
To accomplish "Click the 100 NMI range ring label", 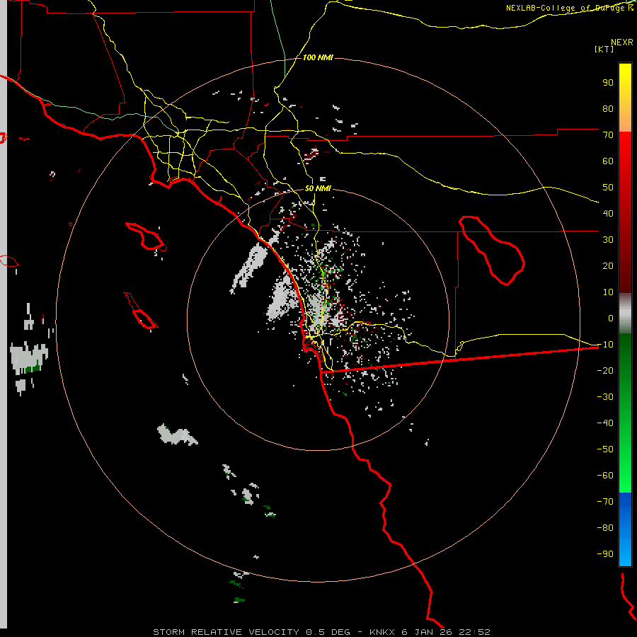I will [x=318, y=57].
